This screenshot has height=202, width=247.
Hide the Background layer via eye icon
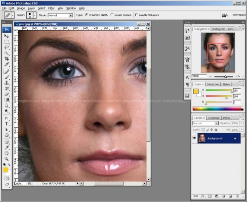pos(195,138)
